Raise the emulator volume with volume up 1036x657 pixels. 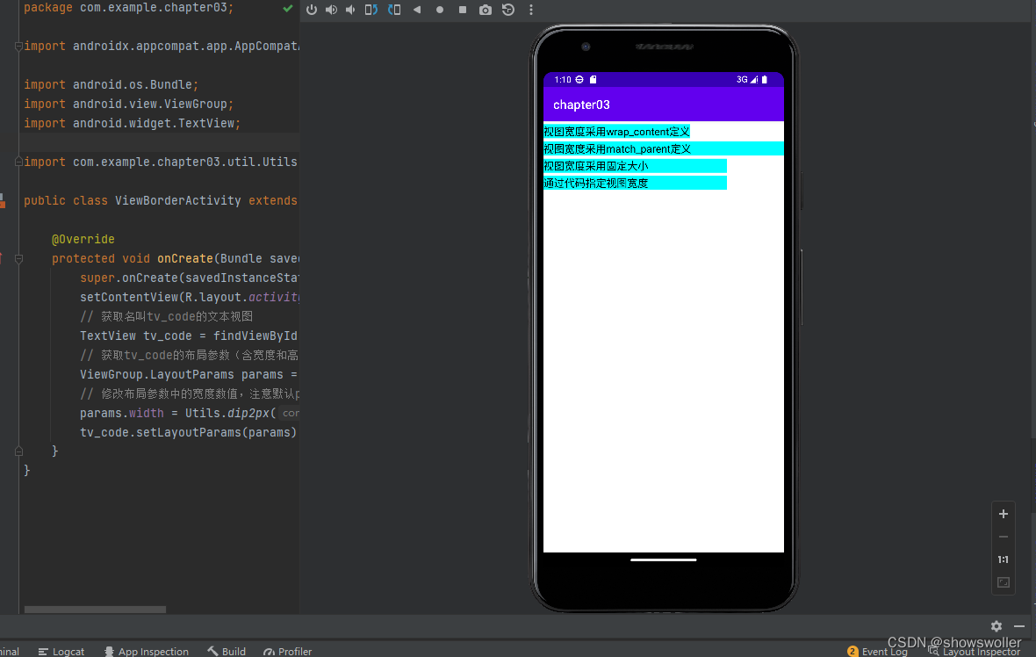(331, 10)
